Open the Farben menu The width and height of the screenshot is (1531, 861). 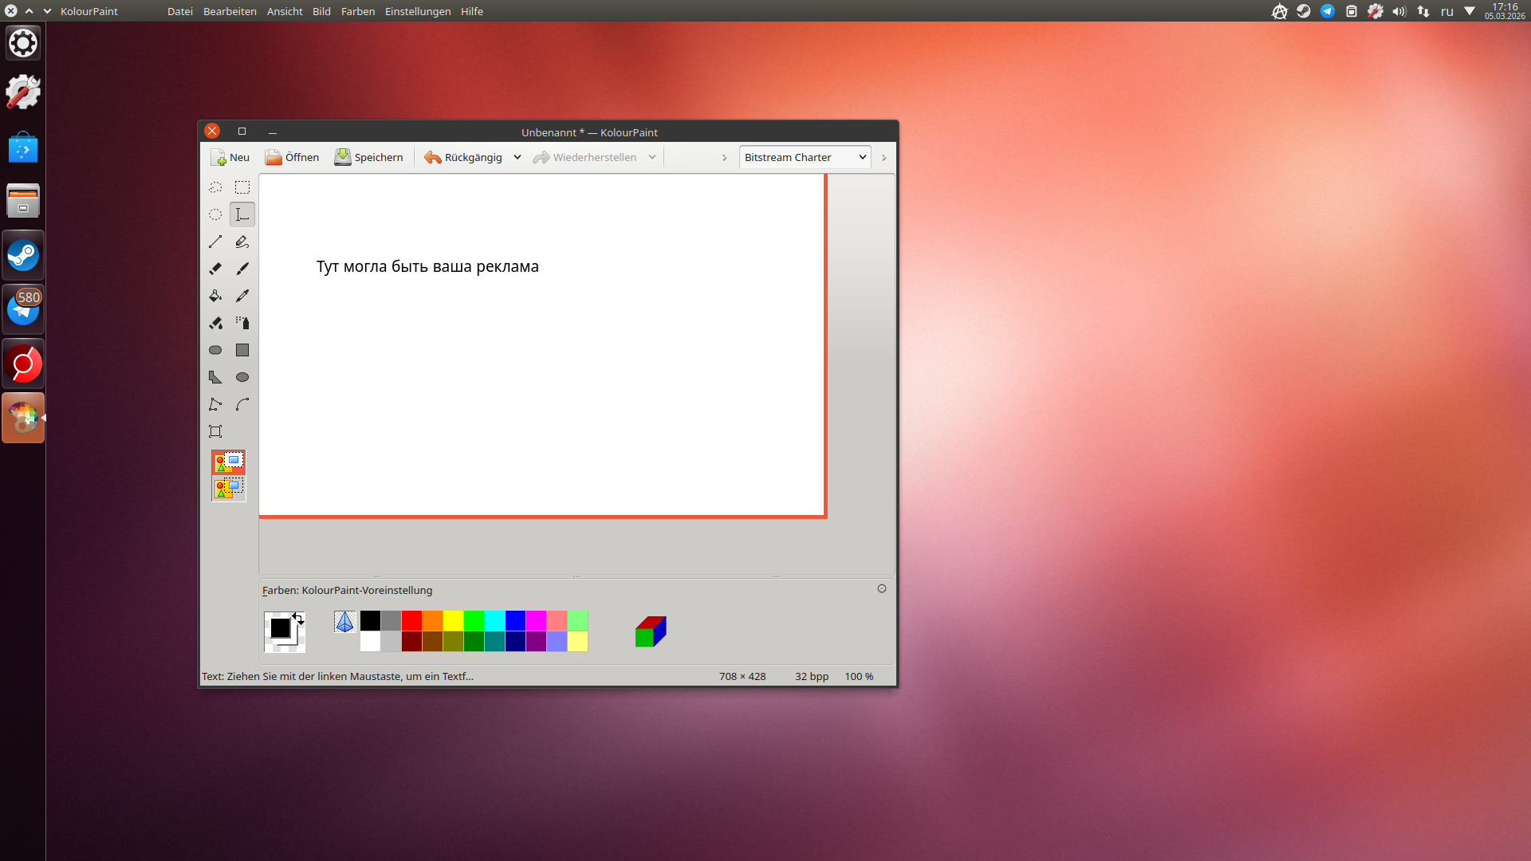(357, 11)
